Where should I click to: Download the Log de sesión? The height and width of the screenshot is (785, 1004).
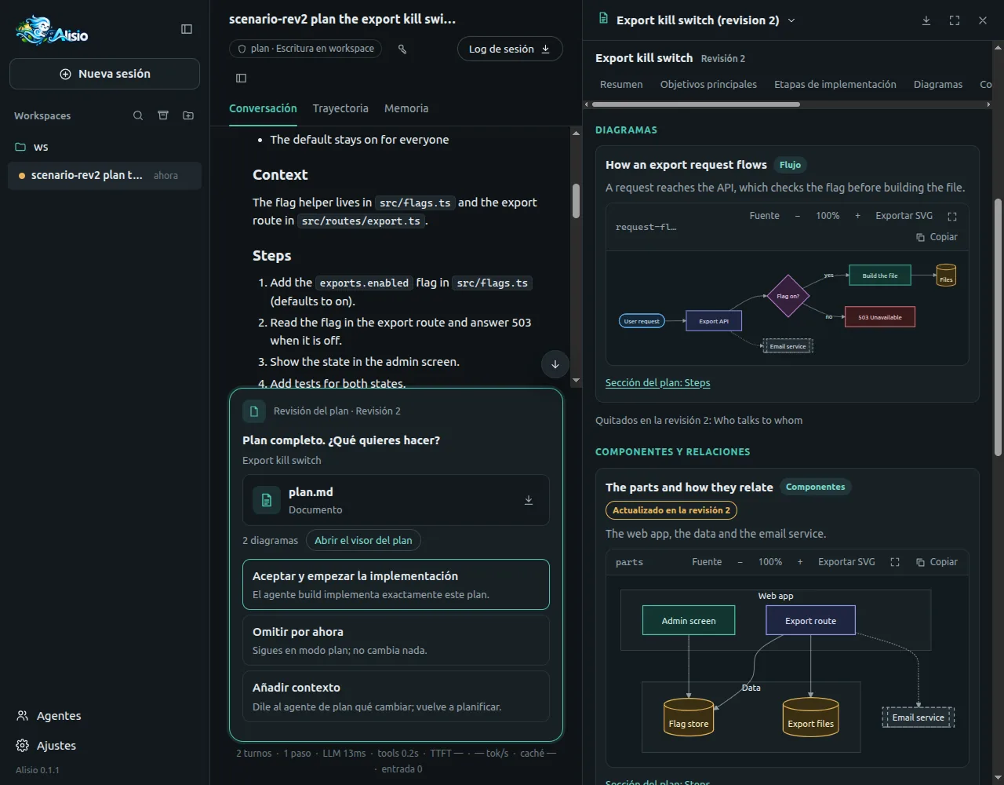click(510, 49)
